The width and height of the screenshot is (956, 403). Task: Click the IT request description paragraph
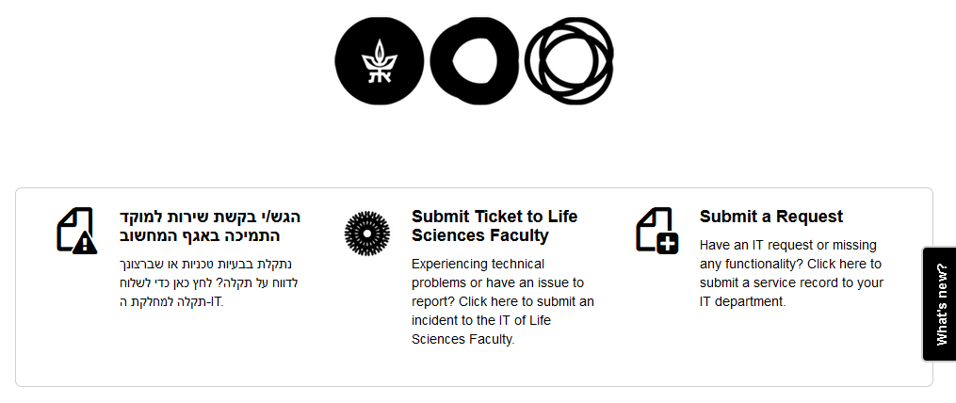(791, 273)
